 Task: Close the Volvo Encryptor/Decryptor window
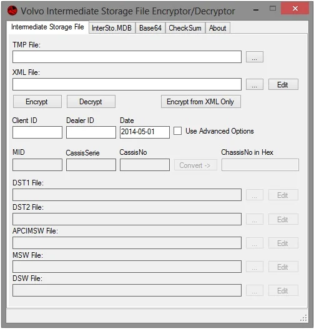point(295,8)
